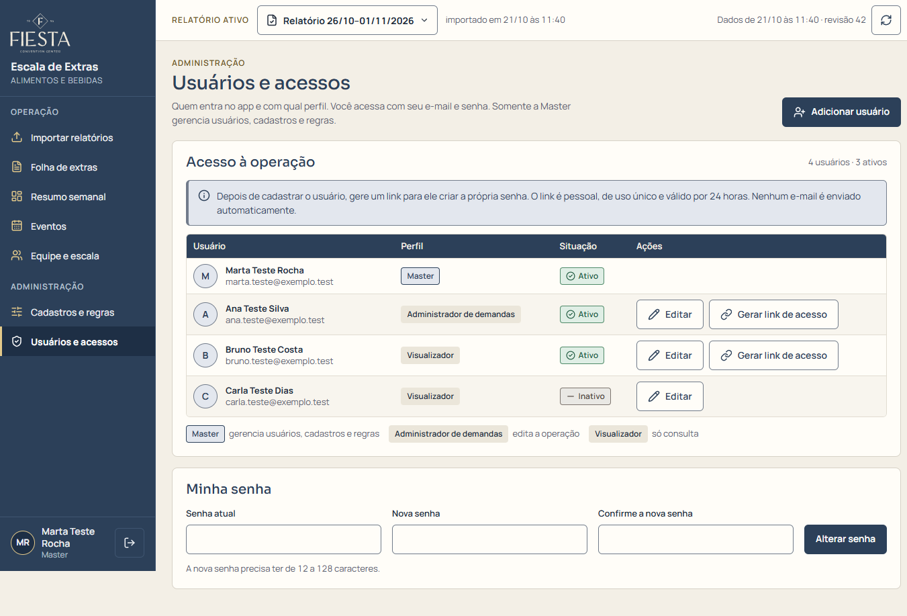The width and height of the screenshot is (907, 616).
Task: Click the "4 usuários · 3 ativos" count text
Action: pyautogui.click(x=847, y=163)
